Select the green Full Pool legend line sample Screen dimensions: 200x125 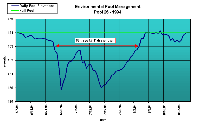(x=15, y=10)
